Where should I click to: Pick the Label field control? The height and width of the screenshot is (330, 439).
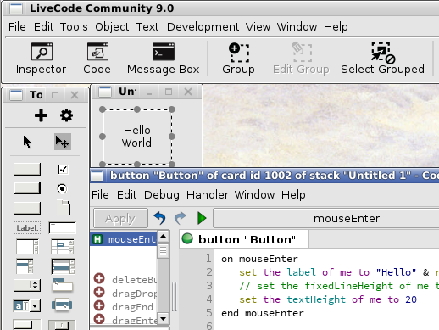pos(27,228)
